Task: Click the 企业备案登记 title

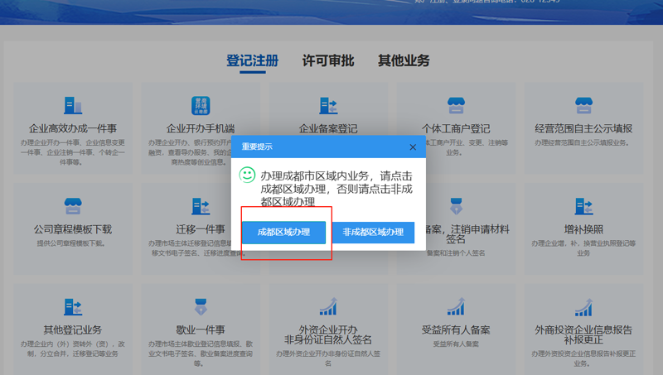Action: [328, 128]
